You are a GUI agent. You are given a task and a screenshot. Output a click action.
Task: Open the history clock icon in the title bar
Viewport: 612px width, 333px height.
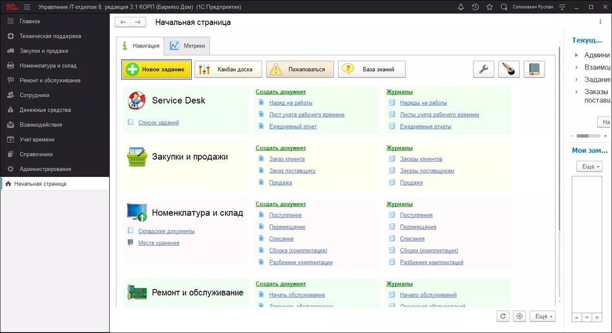pyautogui.click(x=474, y=7)
